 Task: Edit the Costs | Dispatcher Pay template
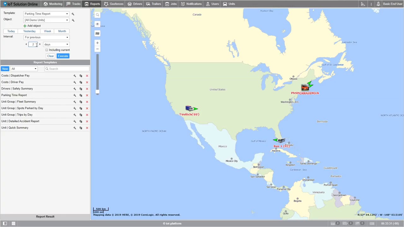click(75, 76)
